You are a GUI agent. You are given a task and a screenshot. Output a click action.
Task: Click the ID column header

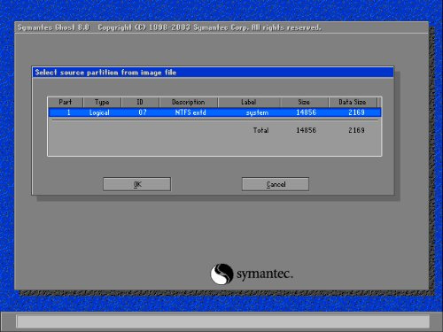click(140, 102)
